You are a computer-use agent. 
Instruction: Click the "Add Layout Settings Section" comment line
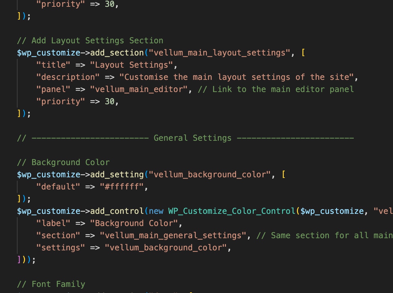[90, 41]
